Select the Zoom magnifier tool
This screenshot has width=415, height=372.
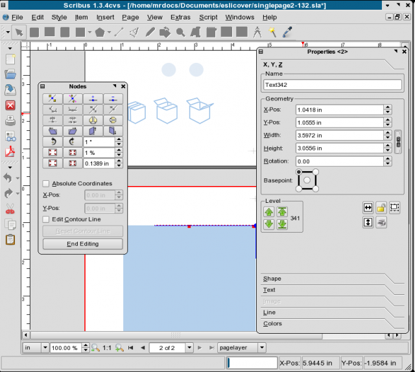click(x=180, y=31)
